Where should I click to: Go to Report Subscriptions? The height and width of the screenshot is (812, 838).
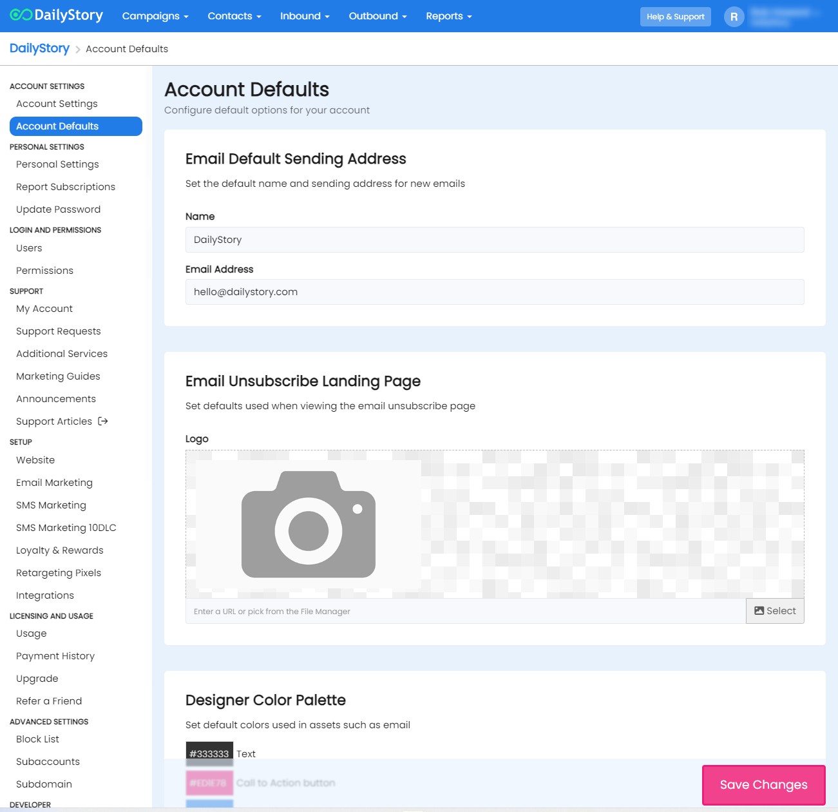coord(66,187)
